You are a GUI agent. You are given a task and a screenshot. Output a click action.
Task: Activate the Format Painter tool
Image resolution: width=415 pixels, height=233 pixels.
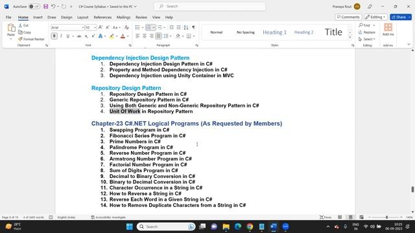[31, 39]
